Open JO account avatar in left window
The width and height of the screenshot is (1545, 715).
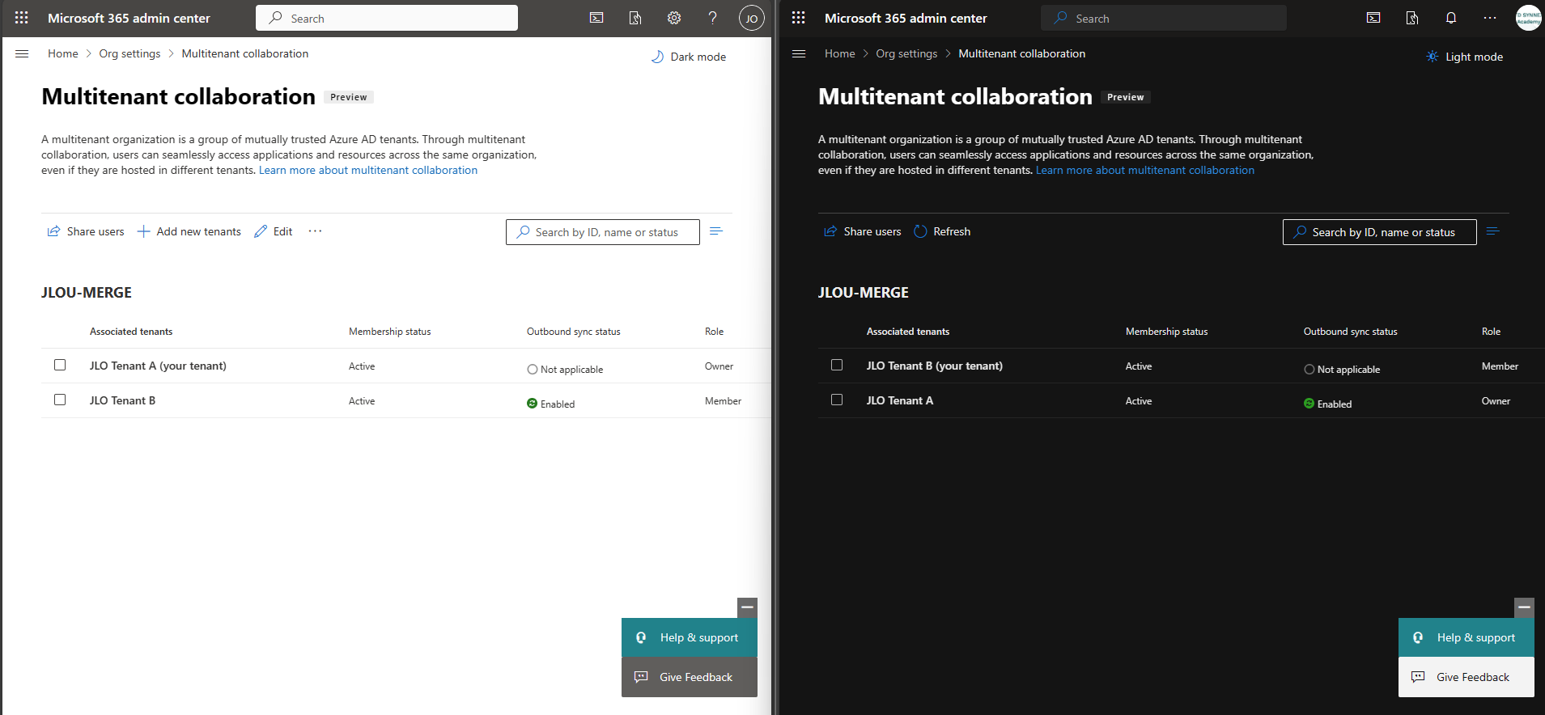tap(752, 18)
